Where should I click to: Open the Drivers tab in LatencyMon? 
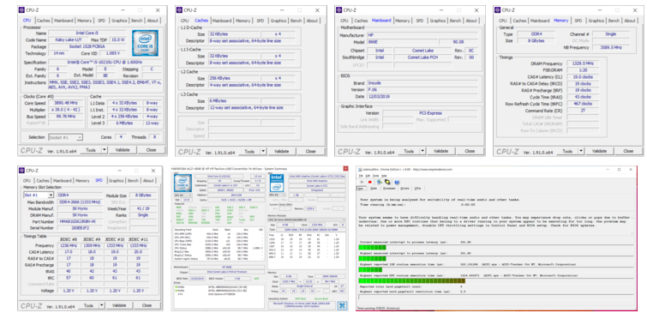pyautogui.click(x=404, y=188)
